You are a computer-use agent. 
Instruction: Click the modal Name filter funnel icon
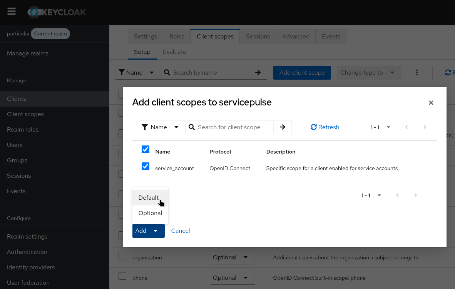pyautogui.click(x=145, y=127)
